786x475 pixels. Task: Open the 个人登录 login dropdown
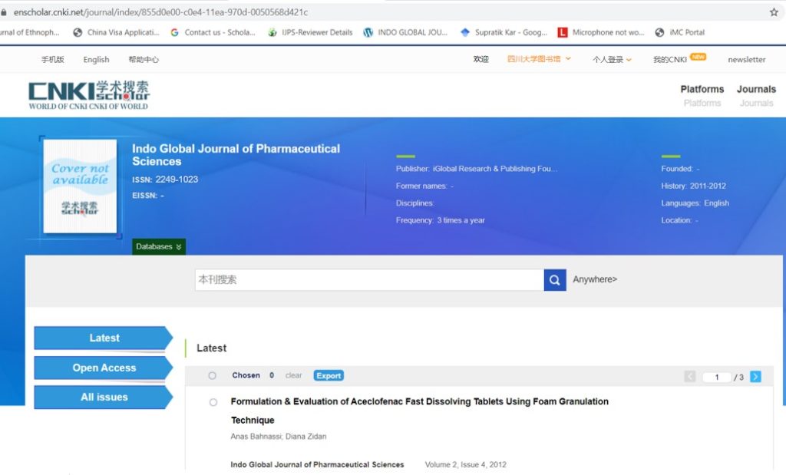point(612,60)
